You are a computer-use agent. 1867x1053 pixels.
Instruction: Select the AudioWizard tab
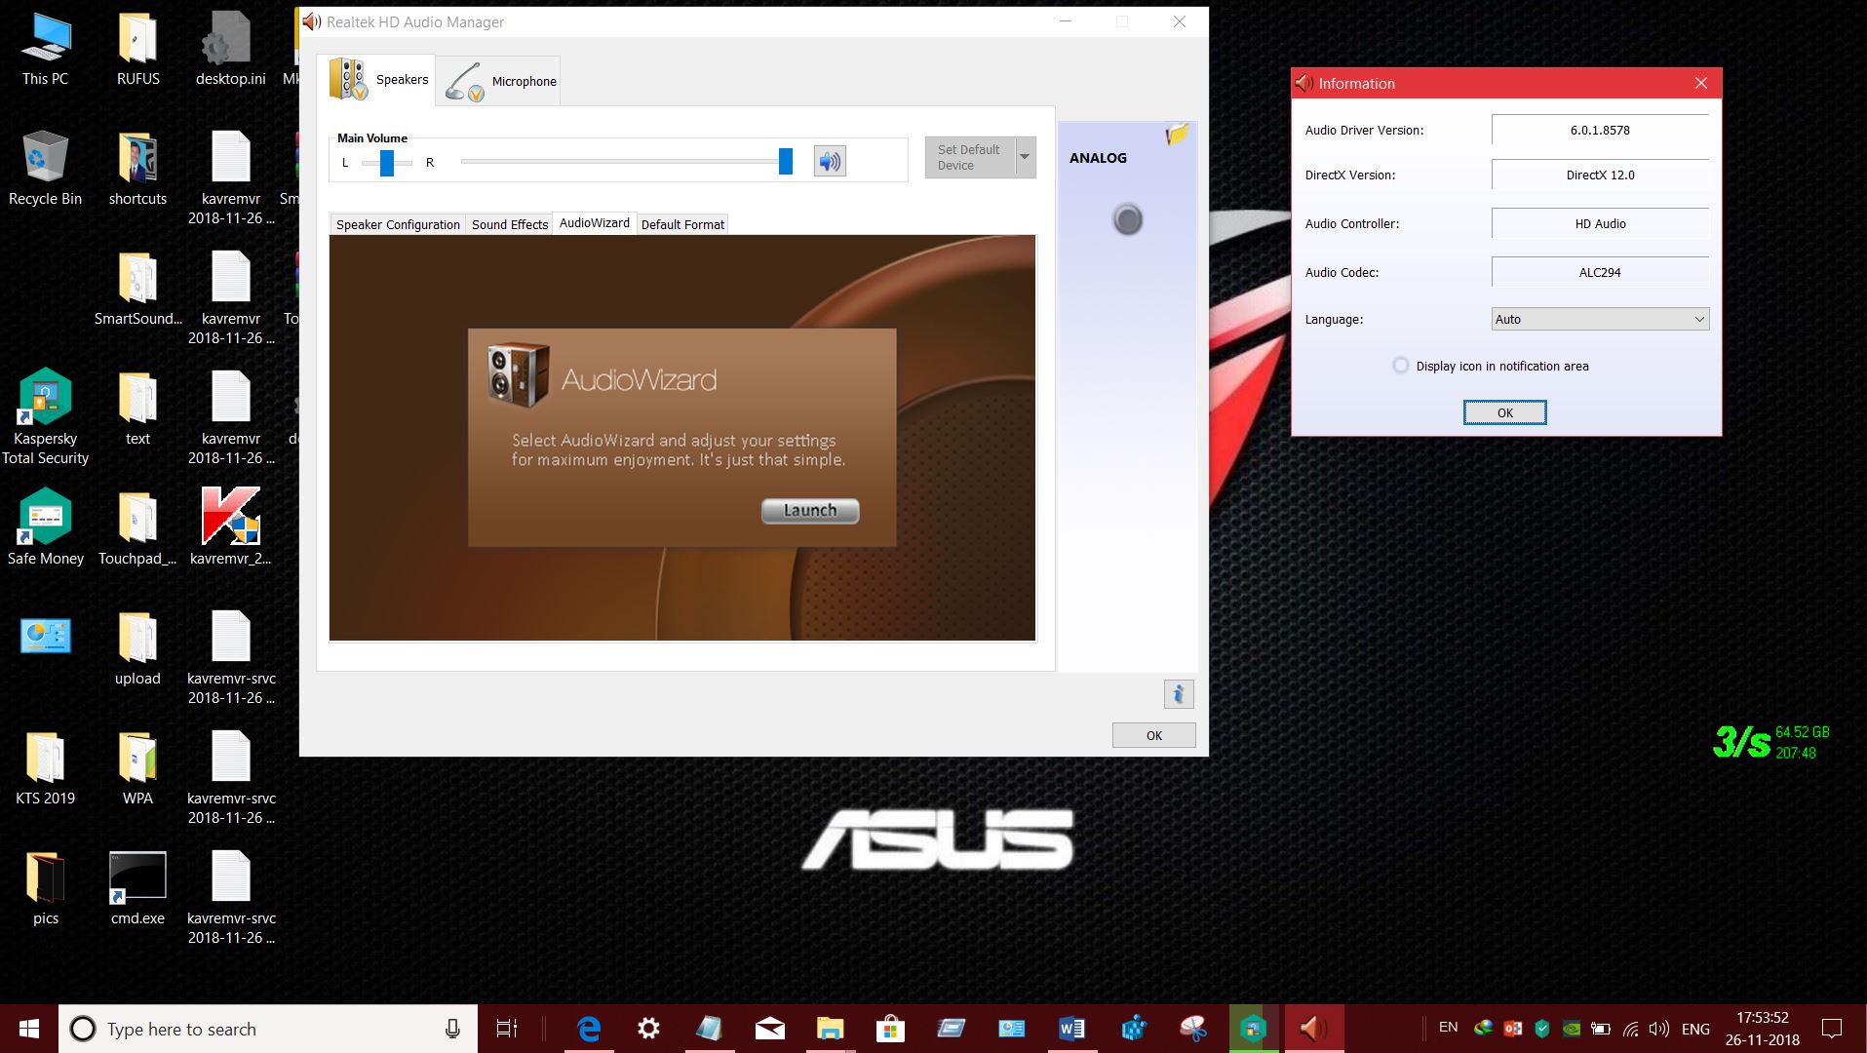595,223
